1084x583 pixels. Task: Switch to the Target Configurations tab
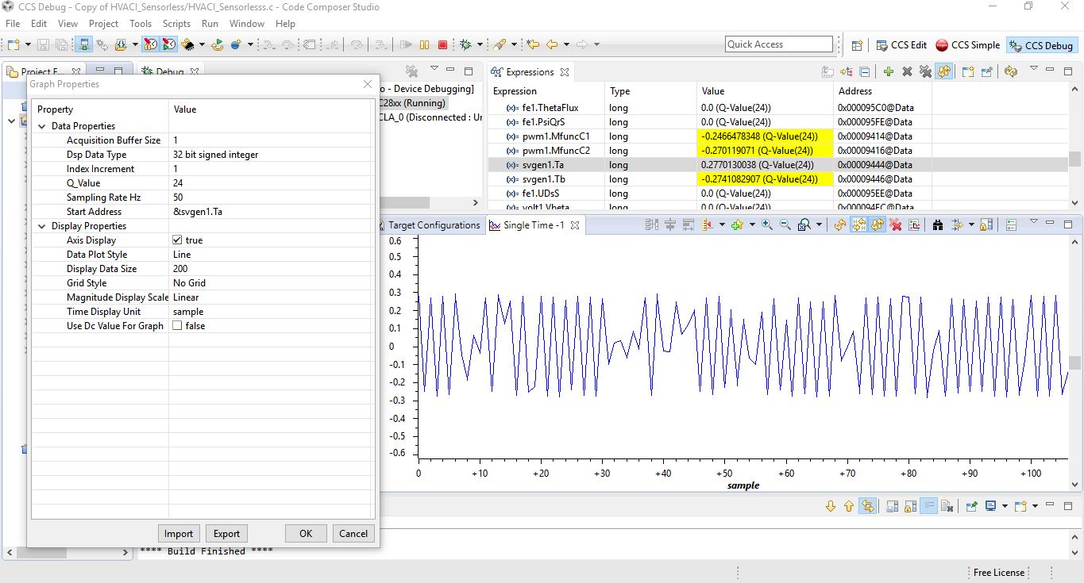click(434, 225)
